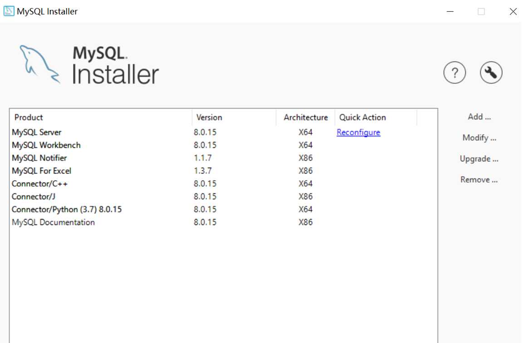Click X64 architecture of MySQL Server
The width and height of the screenshot is (523, 343).
point(306,132)
